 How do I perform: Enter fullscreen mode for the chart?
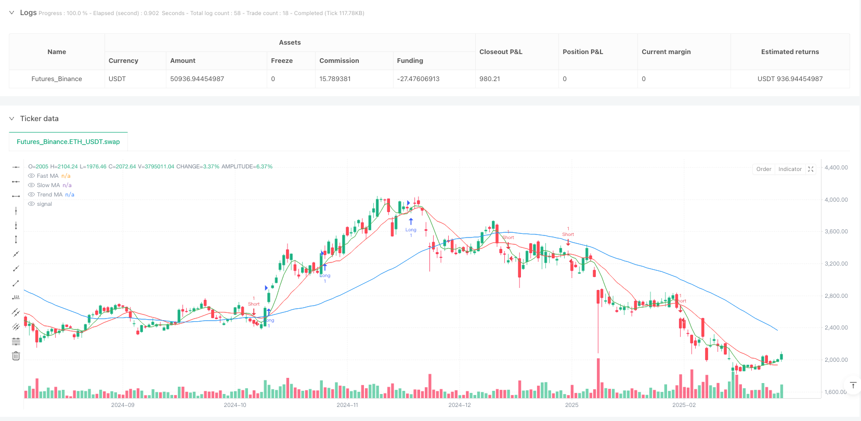811,169
